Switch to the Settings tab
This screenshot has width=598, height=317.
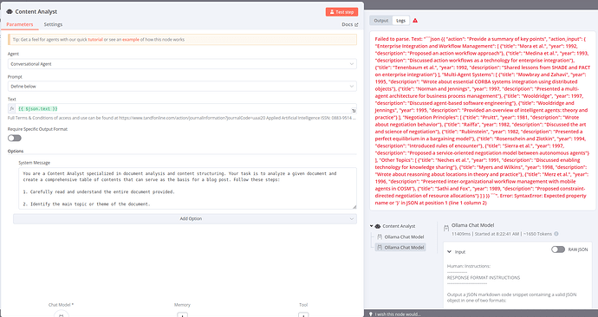coord(53,24)
